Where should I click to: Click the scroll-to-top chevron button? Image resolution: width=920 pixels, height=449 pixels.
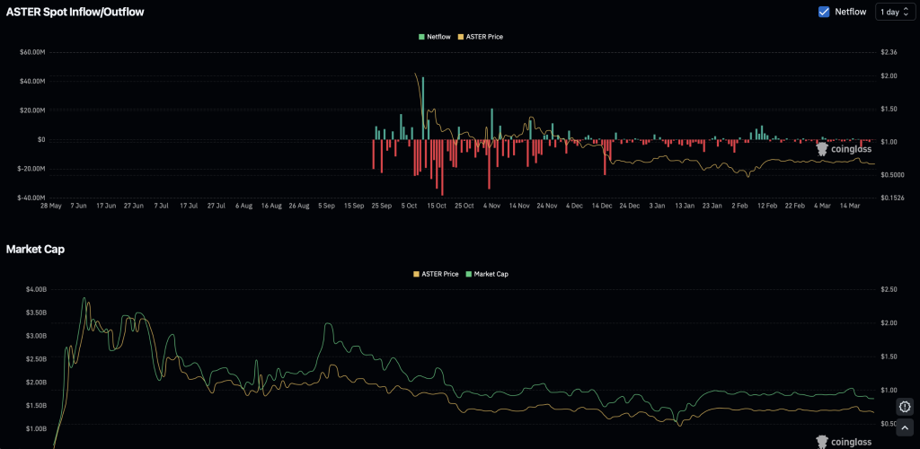(905, 427)
